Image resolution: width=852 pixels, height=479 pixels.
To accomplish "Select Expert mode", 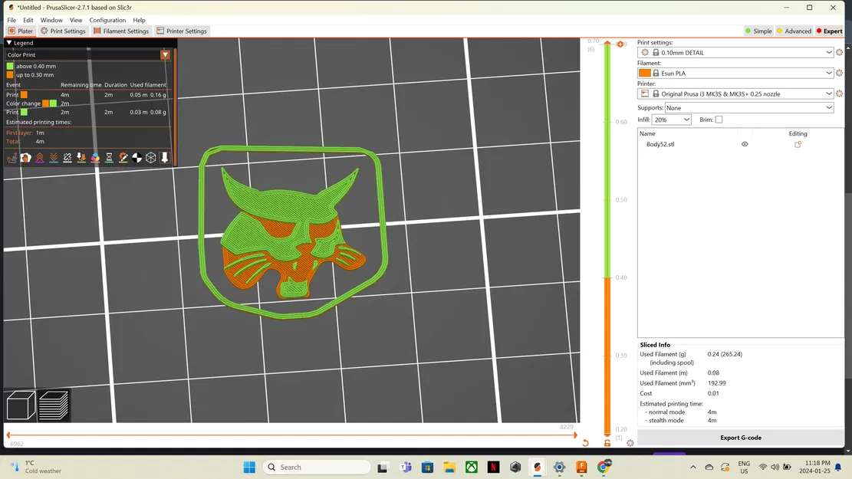I will click(x=829, y=31).
